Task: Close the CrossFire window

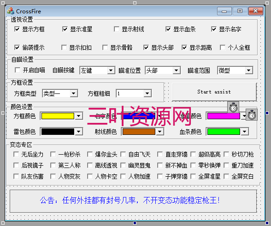Action: (x=256, y=11)
